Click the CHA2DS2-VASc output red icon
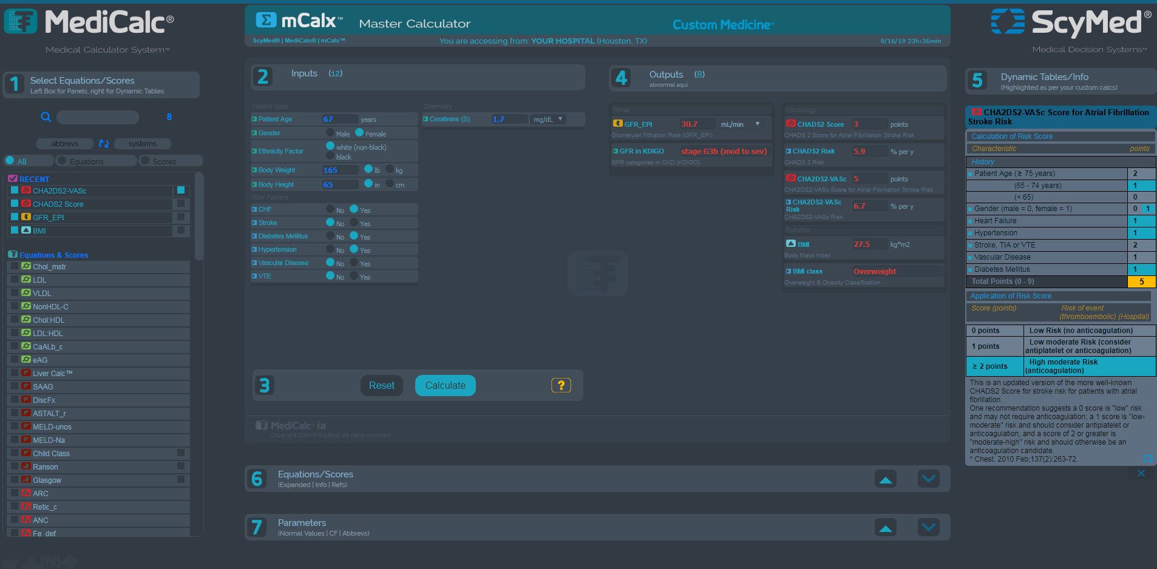Image resolution: width=1157 pixels, height=569 pixels. 791,178
